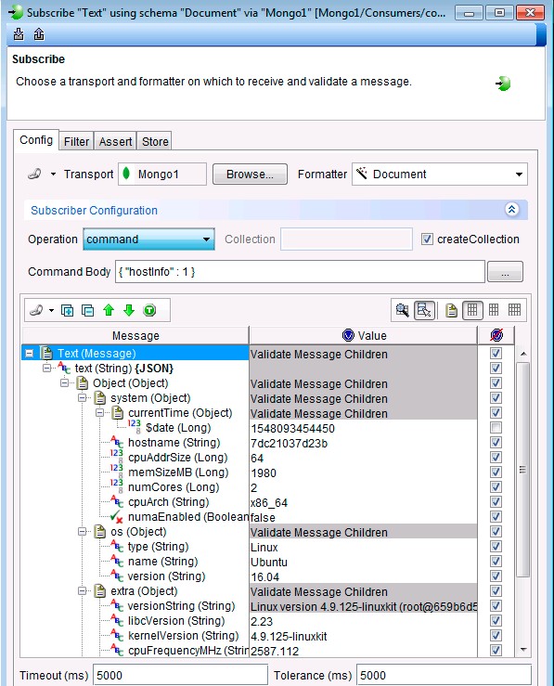Click the scrollbar up arrow

[523, 354]
